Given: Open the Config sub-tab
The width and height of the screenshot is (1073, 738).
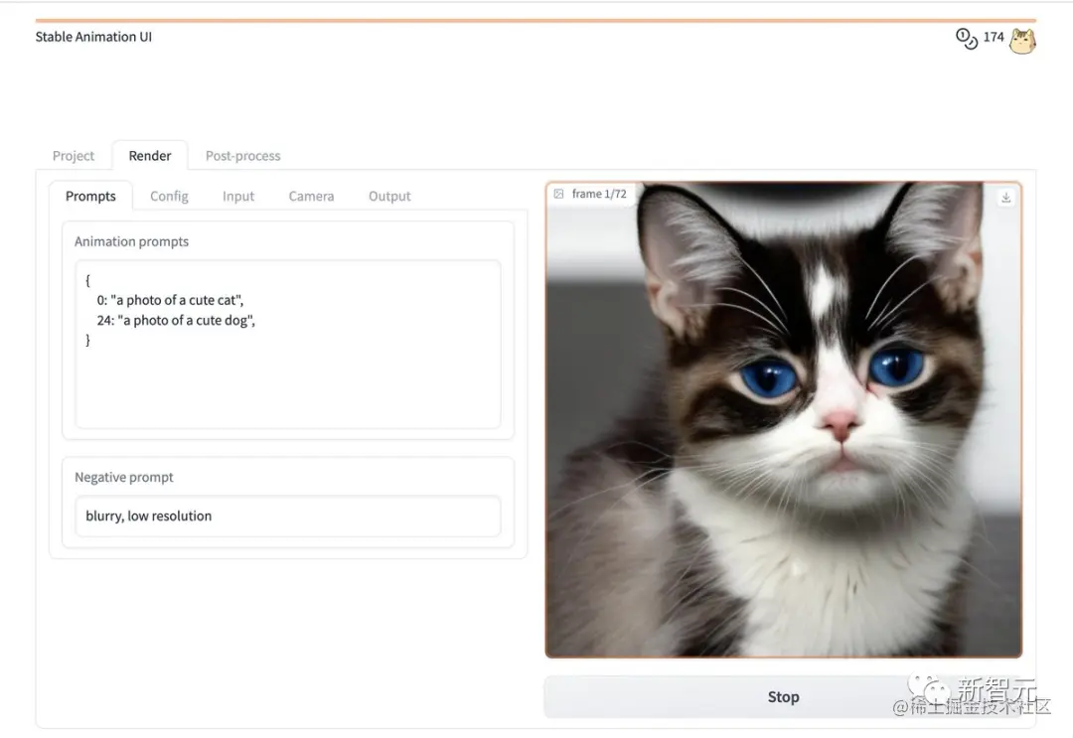Looking at the screenshot, I should 169,197.
